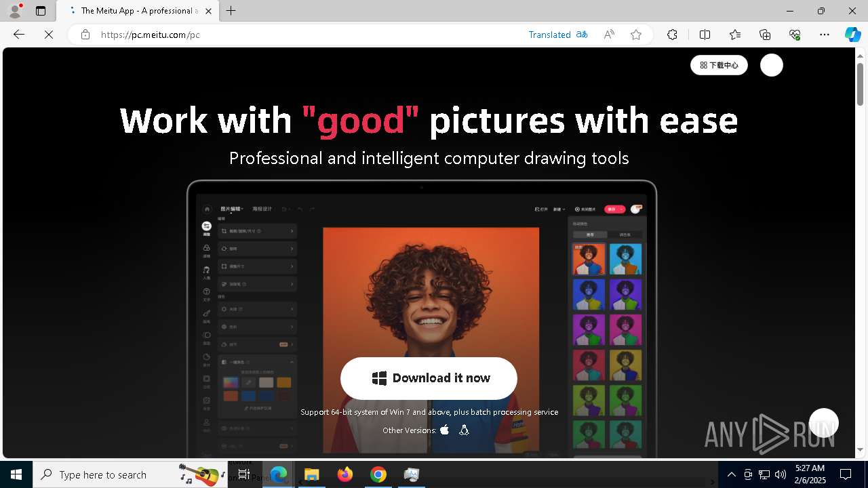Launch Copilot sidebar
This screenshot has height=488, width=868.
[852, 35]
